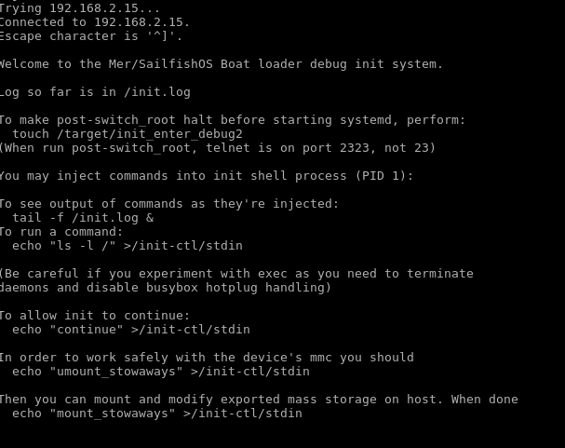
Task: Click the "To allow init to continue:" line
Action: 94,315
